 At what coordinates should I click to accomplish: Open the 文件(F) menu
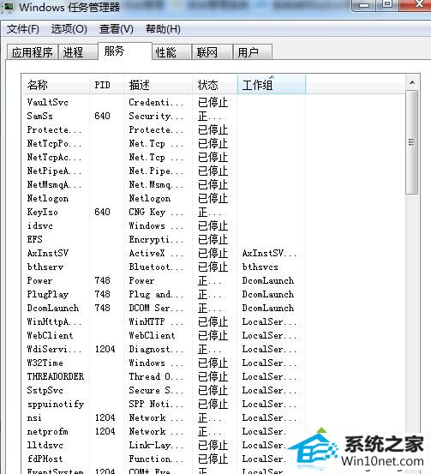22,29
